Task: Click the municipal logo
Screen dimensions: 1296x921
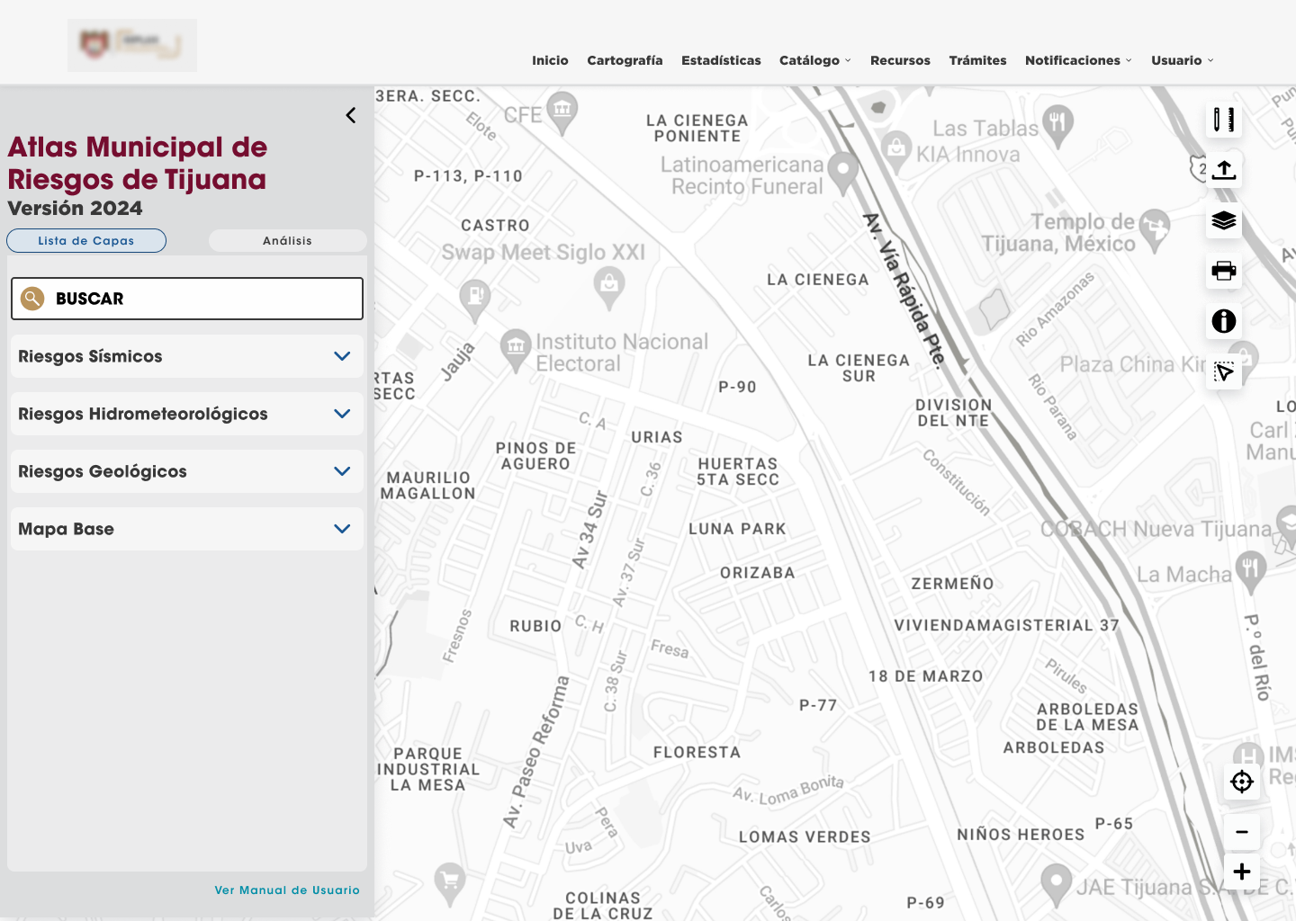Action: (132, 45)
